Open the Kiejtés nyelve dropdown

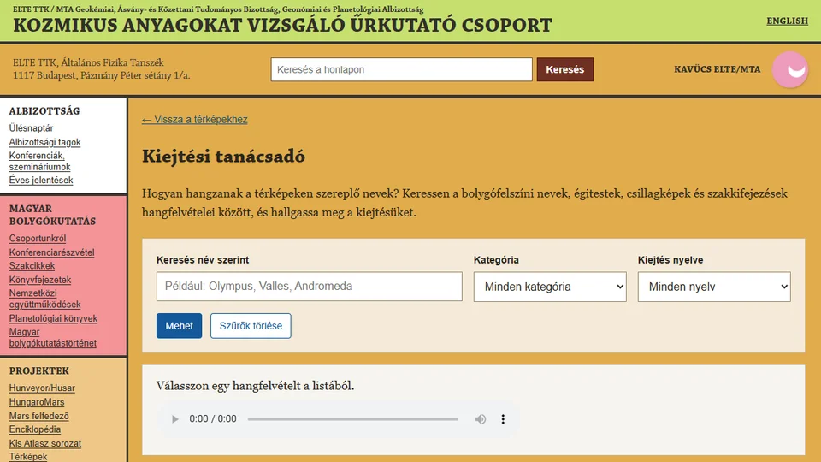coord(714,287)
